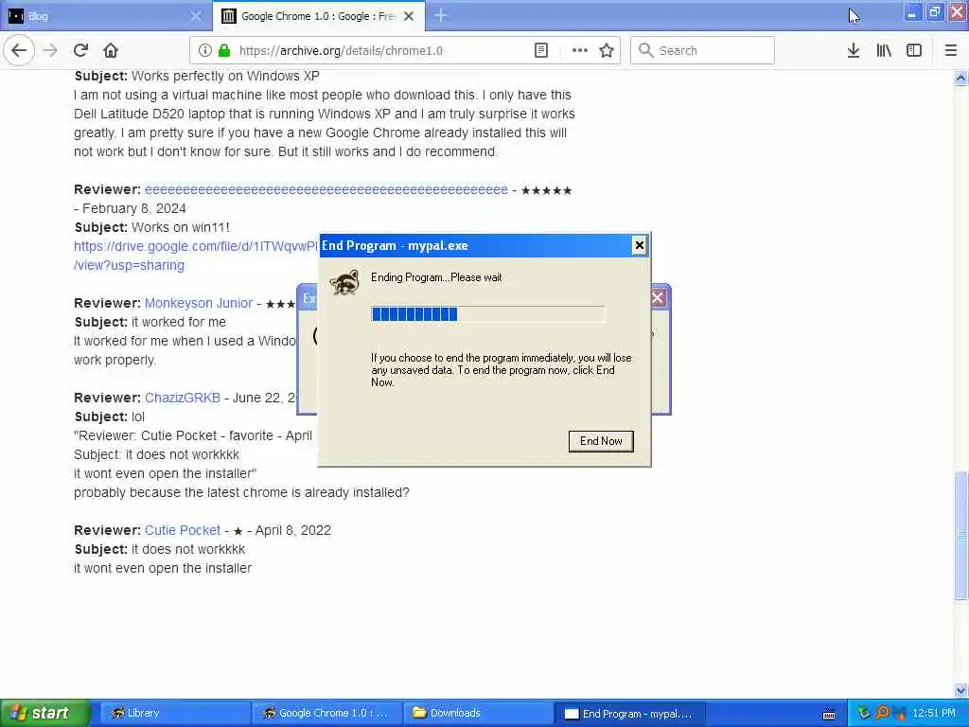
Task: Click the keyboard icon in tray
Action: (x=829, y=714)
